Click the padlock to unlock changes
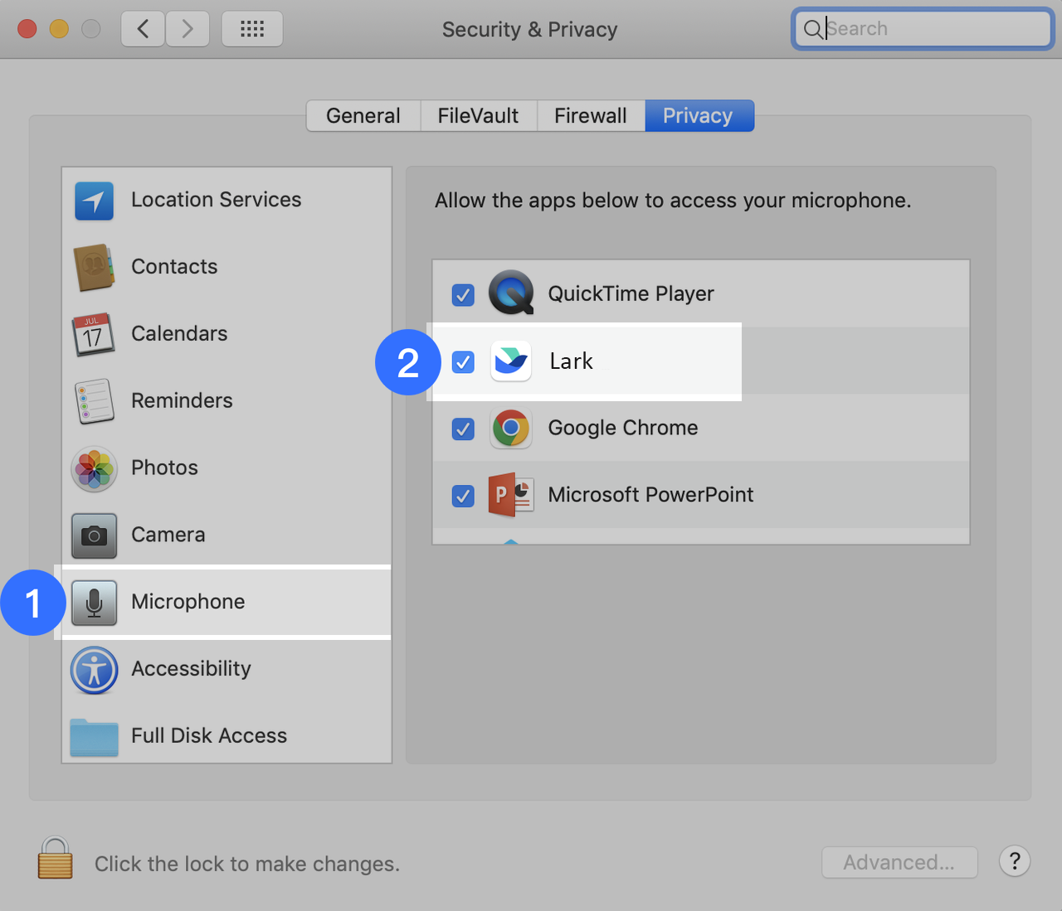 point(55,859)
